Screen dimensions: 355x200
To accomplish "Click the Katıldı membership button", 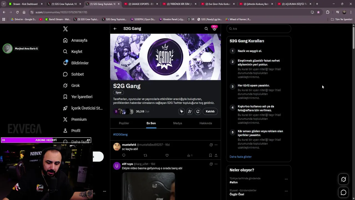I will click(x=210, y=111).
